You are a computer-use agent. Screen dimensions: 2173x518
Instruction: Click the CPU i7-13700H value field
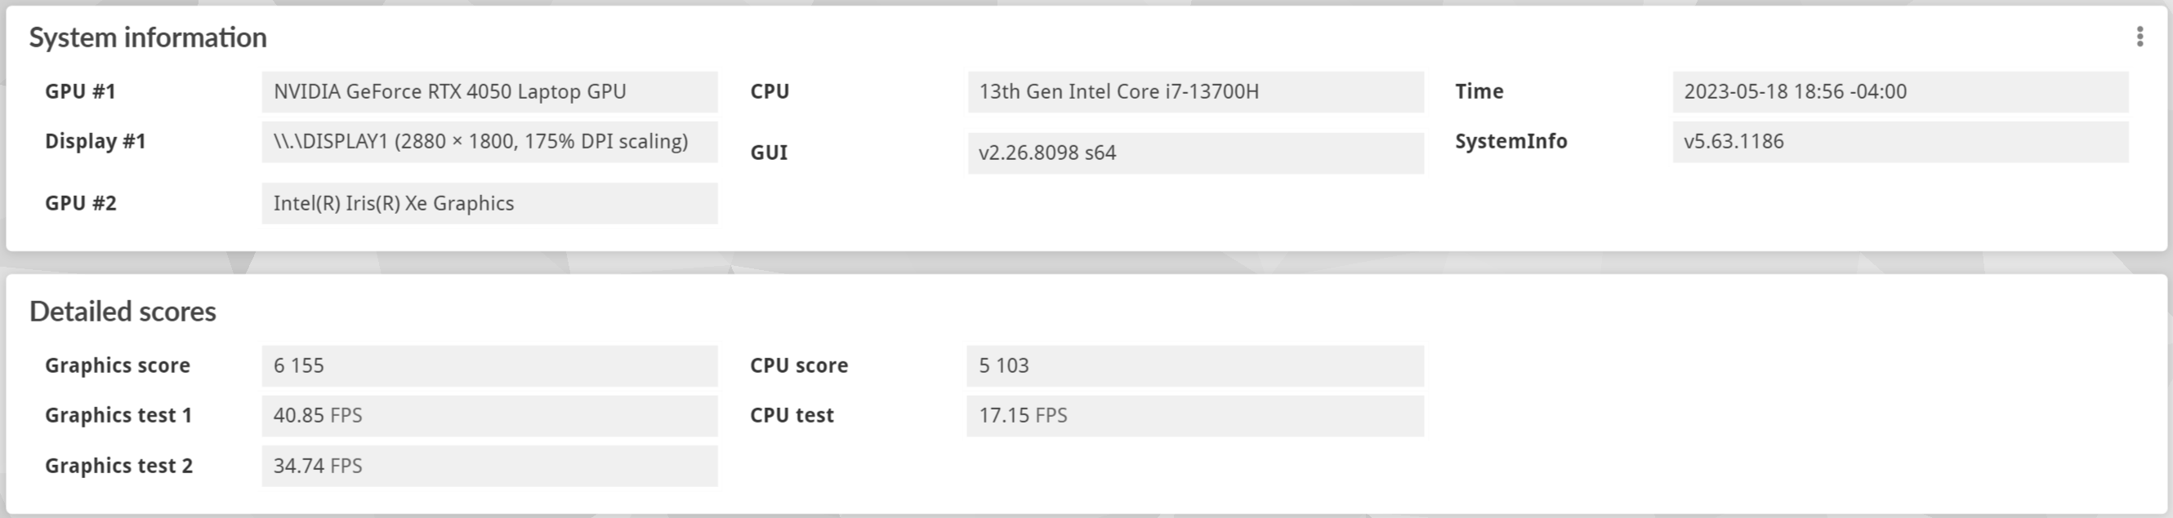(x=1194, y=92)
